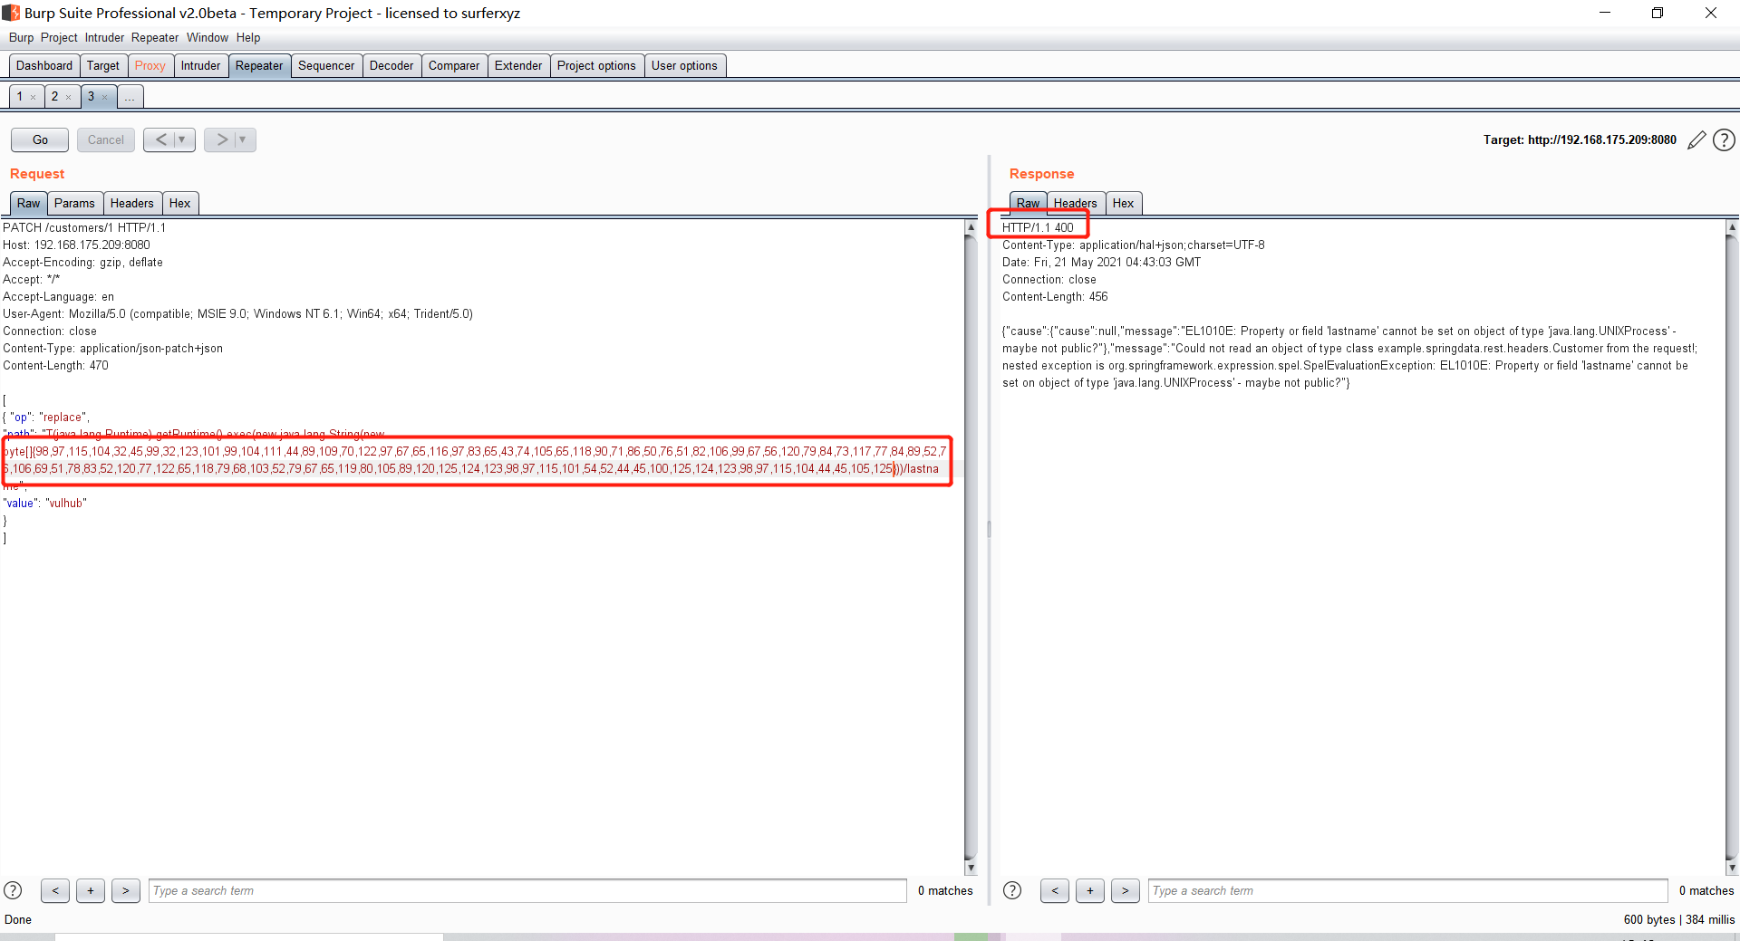Show response Headers view

click(1076, 203)
